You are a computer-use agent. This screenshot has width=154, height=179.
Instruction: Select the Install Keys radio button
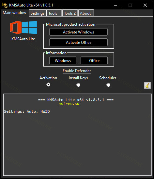point(78,85)
